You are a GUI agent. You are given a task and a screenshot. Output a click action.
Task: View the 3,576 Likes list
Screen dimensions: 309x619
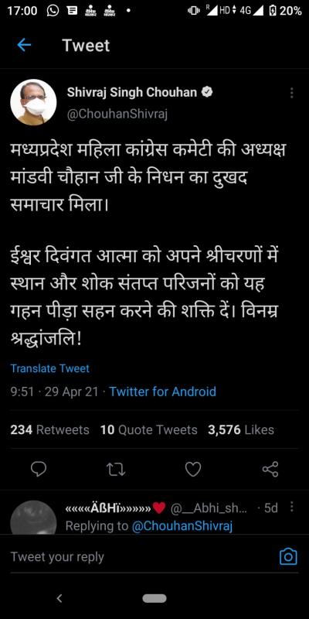click(241, 429)
